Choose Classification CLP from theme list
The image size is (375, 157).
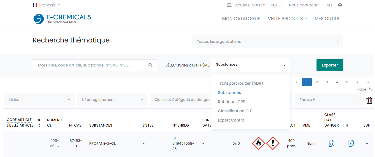(235, 111)
